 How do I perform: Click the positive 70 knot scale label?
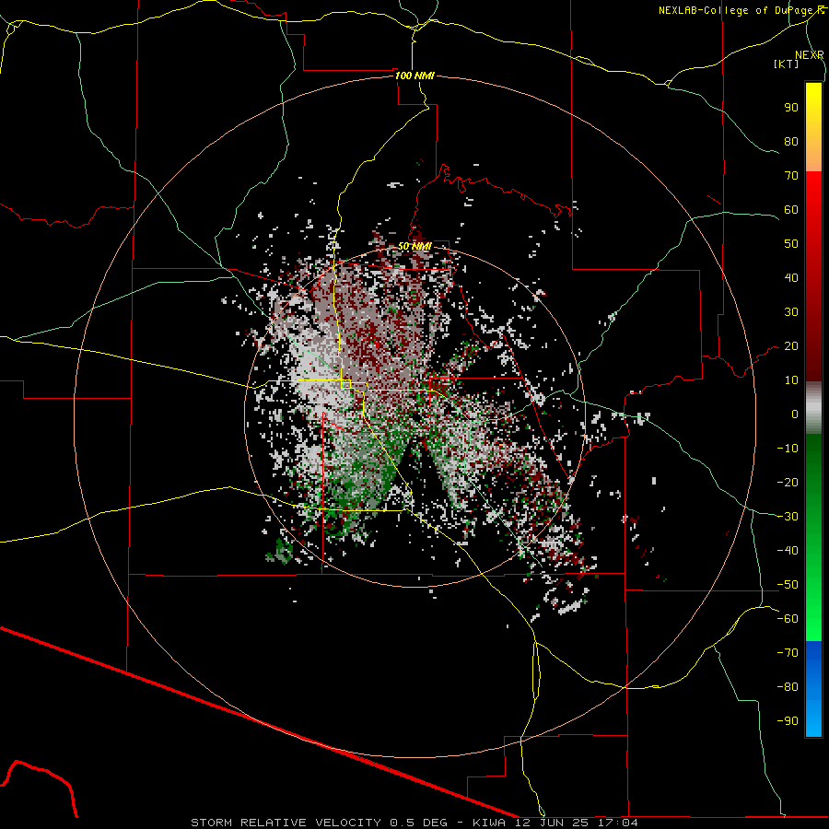tap(791, 176)
